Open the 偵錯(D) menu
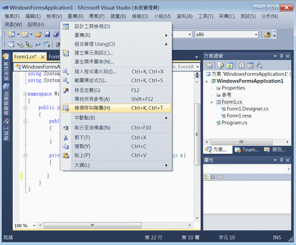Viewport: 296px width, 245px height. coord(140,16)
